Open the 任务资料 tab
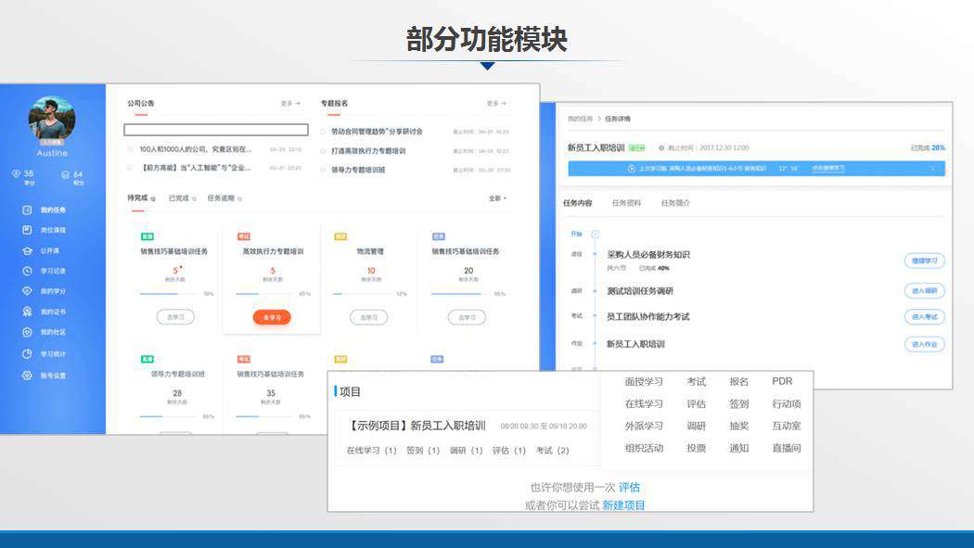Viewport: 974px width, 548px height. [626, 203]
